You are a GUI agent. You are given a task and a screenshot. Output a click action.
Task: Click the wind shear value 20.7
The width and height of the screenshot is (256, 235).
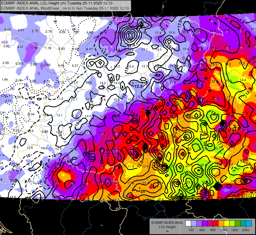coord(189,166)
